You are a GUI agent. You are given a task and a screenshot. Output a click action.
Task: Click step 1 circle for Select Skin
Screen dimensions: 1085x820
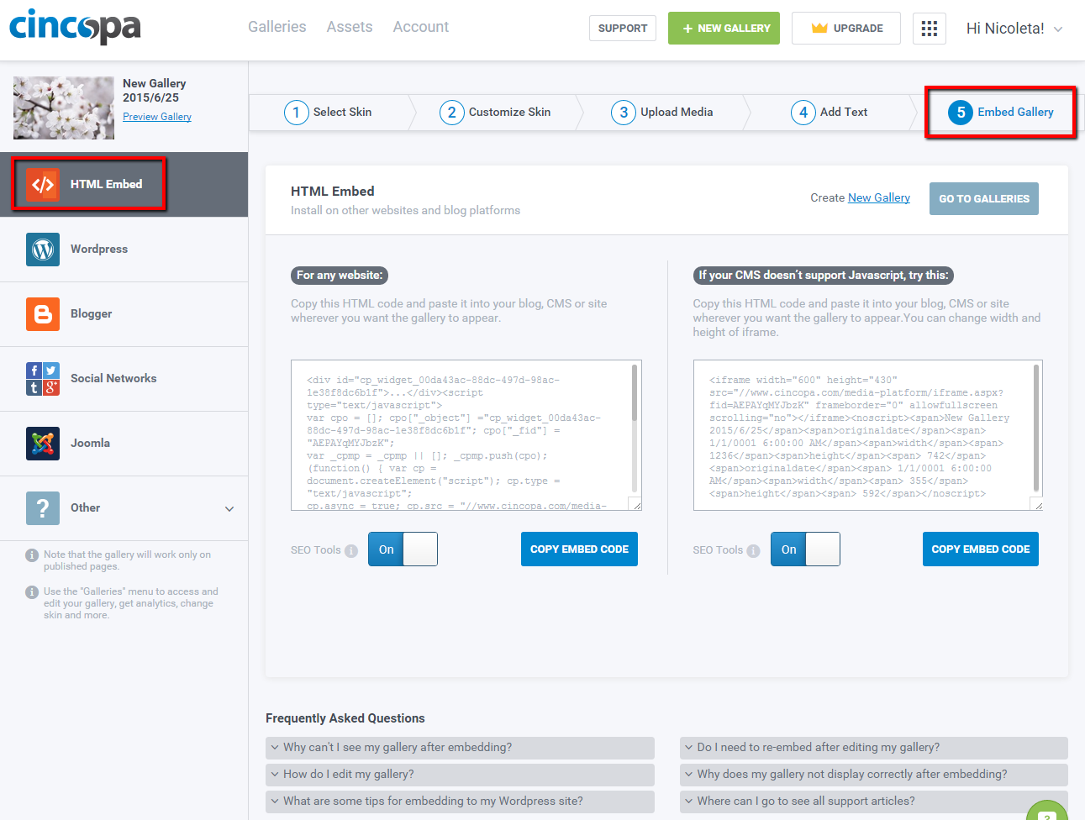point(296,113)
